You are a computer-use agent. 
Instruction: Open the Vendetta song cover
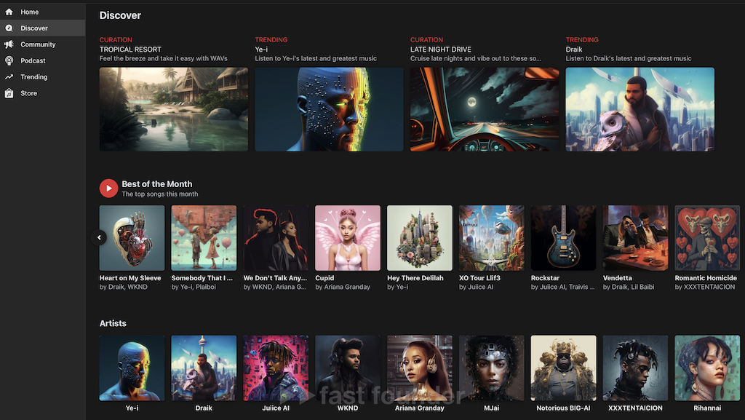point(635,238)
